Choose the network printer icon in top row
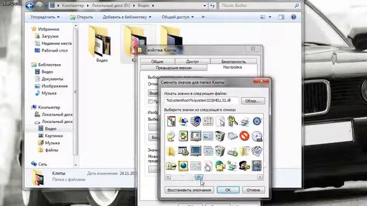Image resolution: width=367 pixels, height=206 pixels. coord(244,121)
